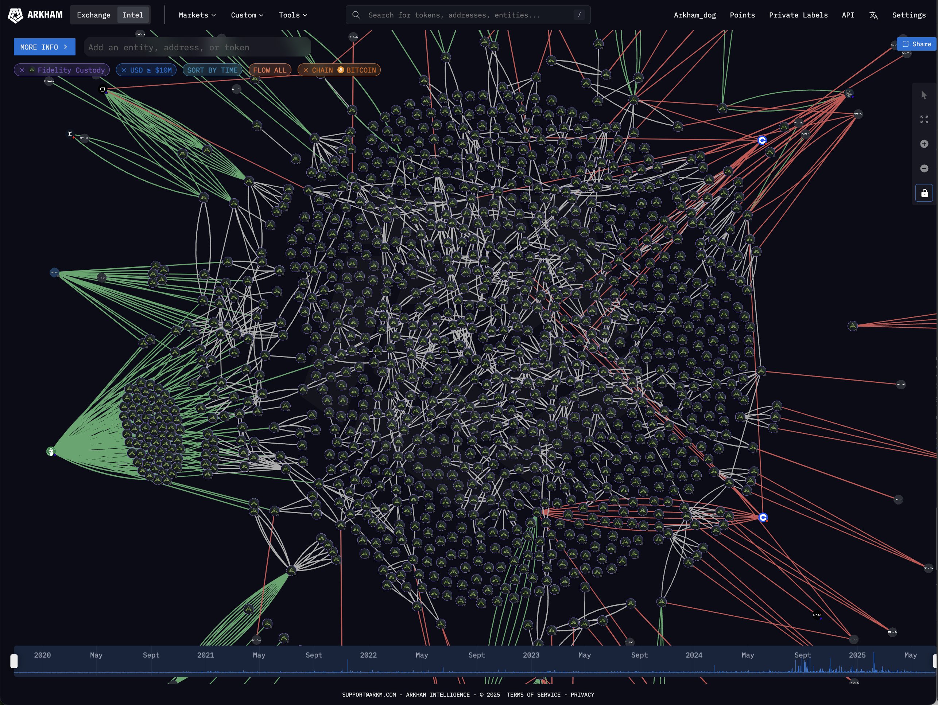The image size is (938, 705).
Task: Zoom out with the minus icon
Action: [x=924, y=168]
